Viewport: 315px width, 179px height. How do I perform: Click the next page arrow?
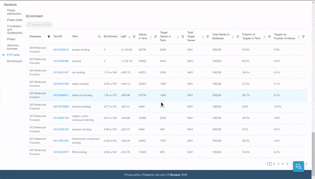coord(307,164)
